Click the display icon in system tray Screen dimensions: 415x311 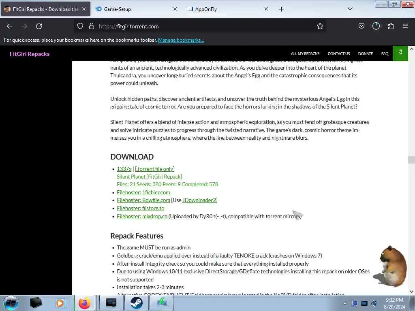364,303
